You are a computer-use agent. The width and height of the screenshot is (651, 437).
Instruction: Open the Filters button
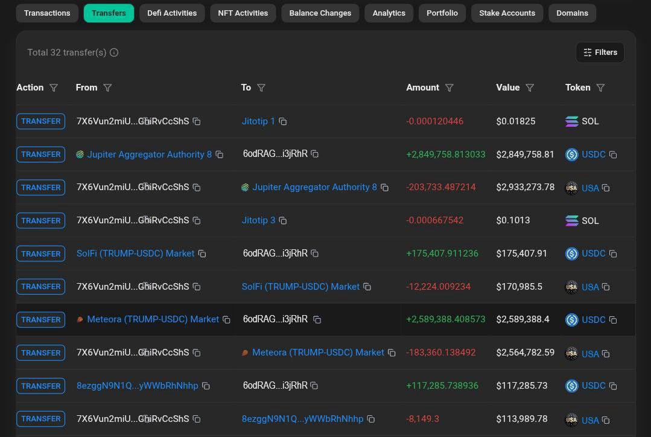(x=600, y=53)
